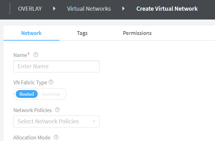Focus the Enter Name input field
This screenshot has width=215, height=141.
pyautogui.click(x=56, y=66)
